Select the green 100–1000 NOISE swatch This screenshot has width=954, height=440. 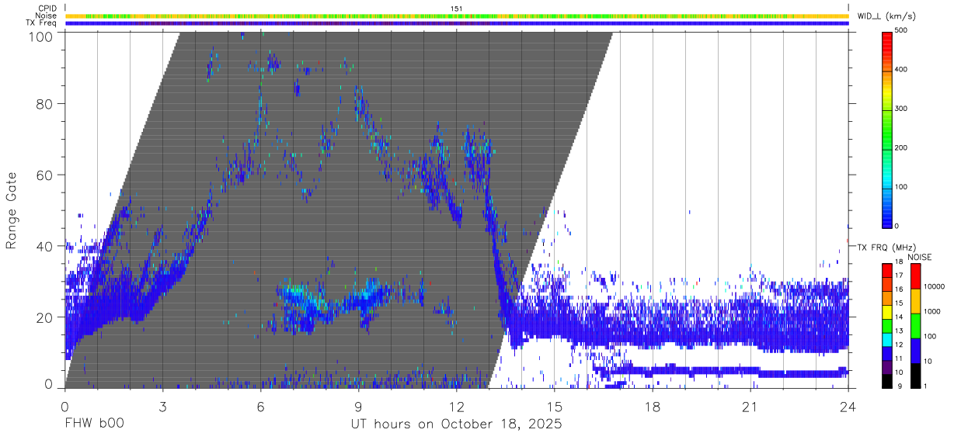[x=915, y=325]
